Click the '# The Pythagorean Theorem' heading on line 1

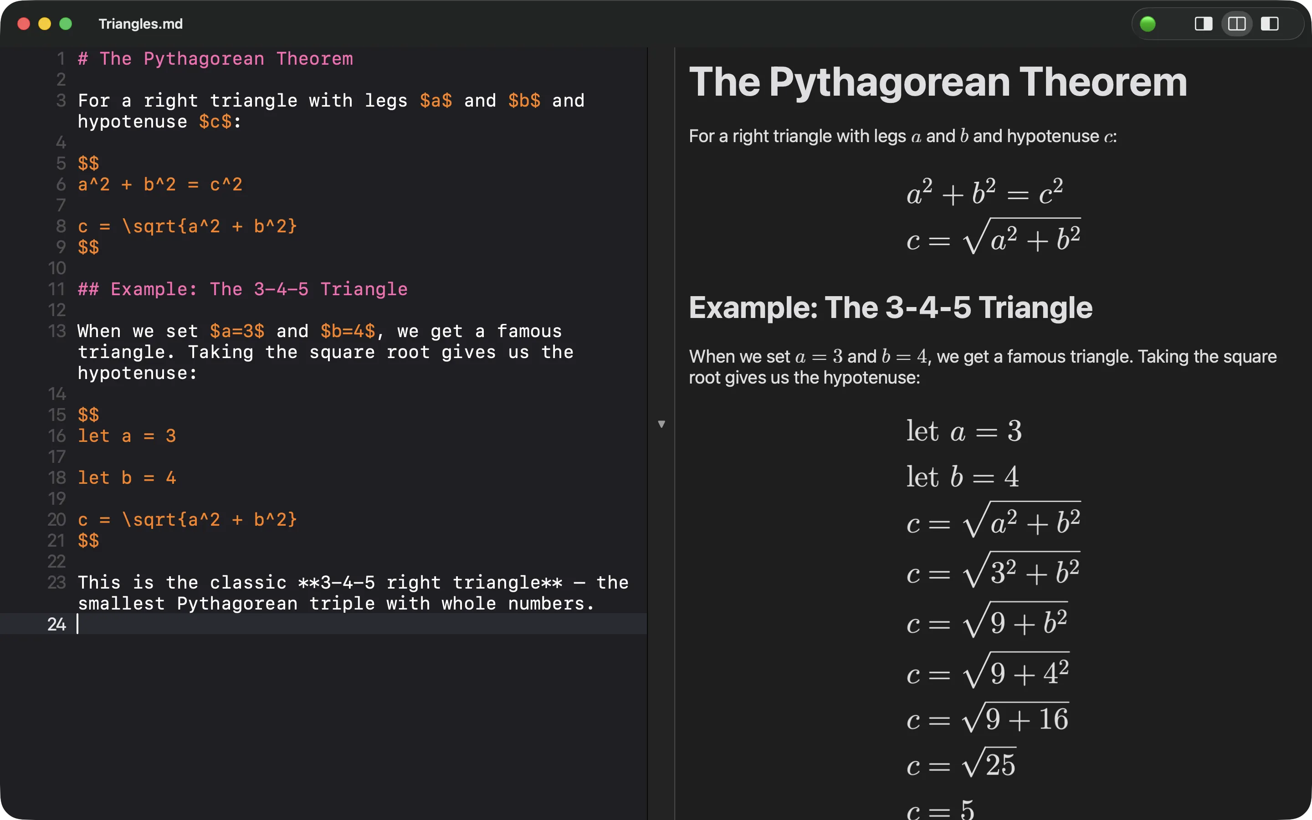(215, 59)
